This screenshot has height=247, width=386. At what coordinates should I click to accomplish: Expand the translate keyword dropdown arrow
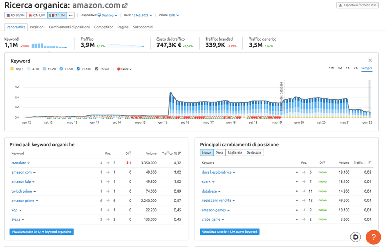pyautogui.click(x=28, y=163)
